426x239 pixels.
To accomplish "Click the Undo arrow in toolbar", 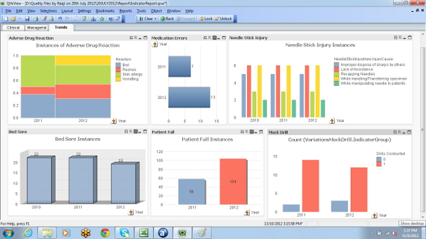I will pos(60,19).
